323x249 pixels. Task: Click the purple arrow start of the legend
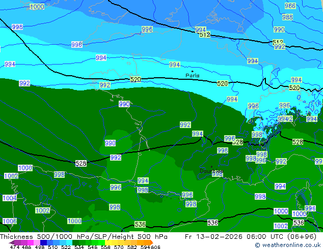click(x=12, y=242)
